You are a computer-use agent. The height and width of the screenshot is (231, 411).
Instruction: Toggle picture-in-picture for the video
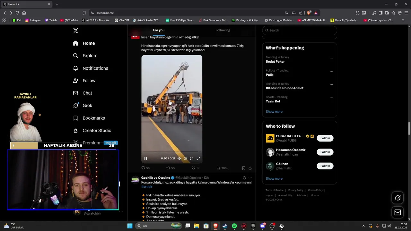pos(191,158)
